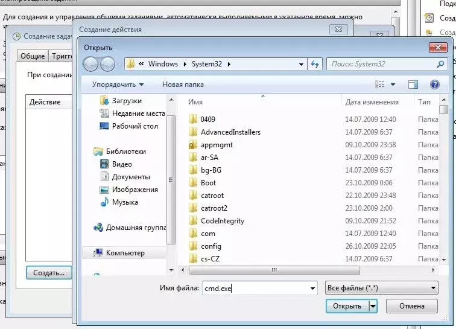Open recent locations dropdown beside navigation arrows
The width and height of the screenshot is (456, 329).
pyautogui.click(x=119, y=65)
